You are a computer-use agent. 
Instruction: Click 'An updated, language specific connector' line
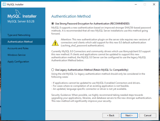coord(89,89)
